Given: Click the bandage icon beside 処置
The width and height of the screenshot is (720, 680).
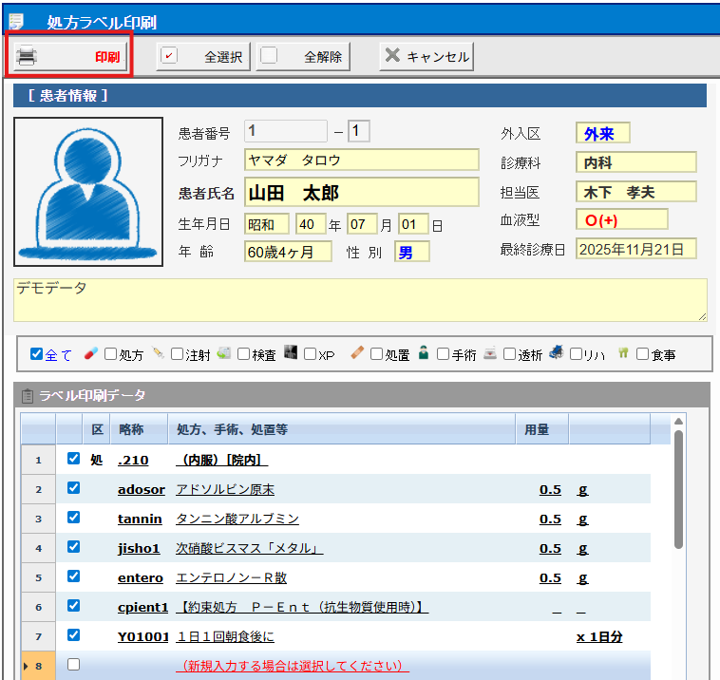Looking at the screenshot, I should tap(357, 353).
